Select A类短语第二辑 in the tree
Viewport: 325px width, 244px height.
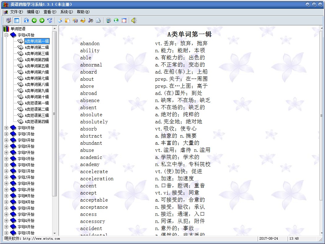click(37, 109)
